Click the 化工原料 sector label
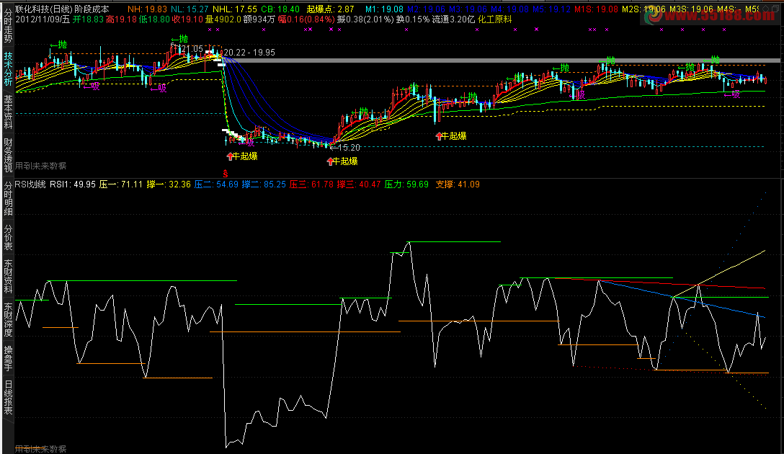 (x=495, y=19)
